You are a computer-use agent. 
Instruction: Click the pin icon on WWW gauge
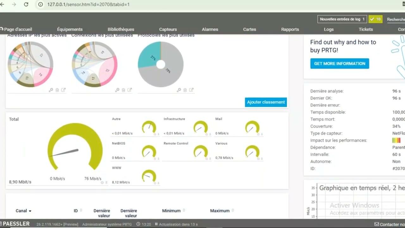coord(158,183)
